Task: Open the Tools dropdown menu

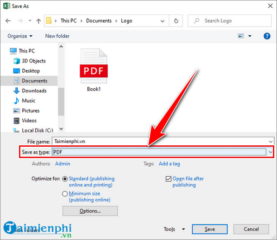Action: point(174,229)
